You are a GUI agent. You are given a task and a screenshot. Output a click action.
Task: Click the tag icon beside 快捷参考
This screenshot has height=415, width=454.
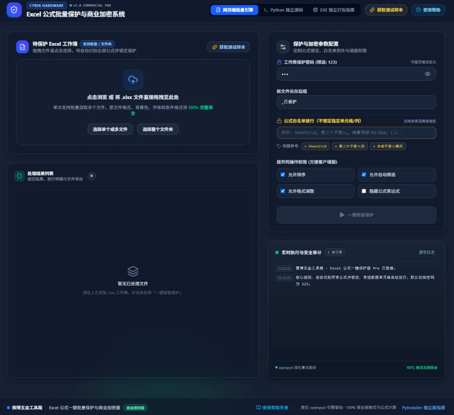[x=279, y=146]
